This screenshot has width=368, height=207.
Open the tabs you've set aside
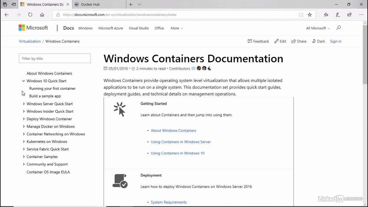[x=5, y=4]
